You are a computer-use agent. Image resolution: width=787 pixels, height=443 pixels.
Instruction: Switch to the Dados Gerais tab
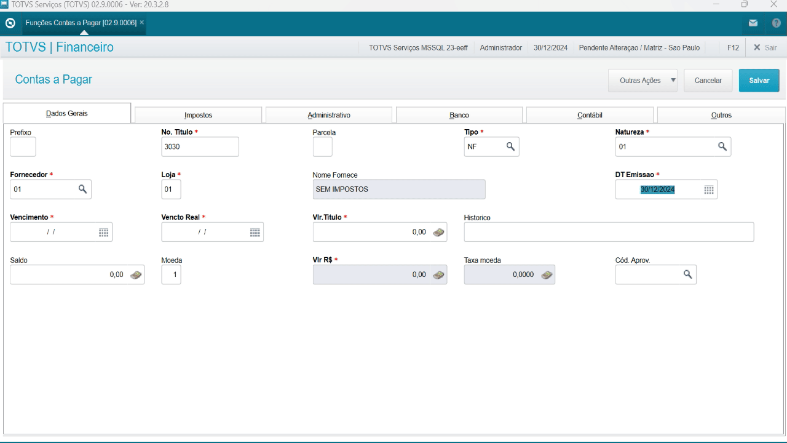pyautogui.click(x=67, y=113)
